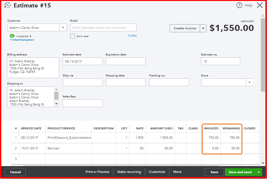This screenshot has height=179, width=267.
Task: Click the Email input field
Action: [103, 27]
